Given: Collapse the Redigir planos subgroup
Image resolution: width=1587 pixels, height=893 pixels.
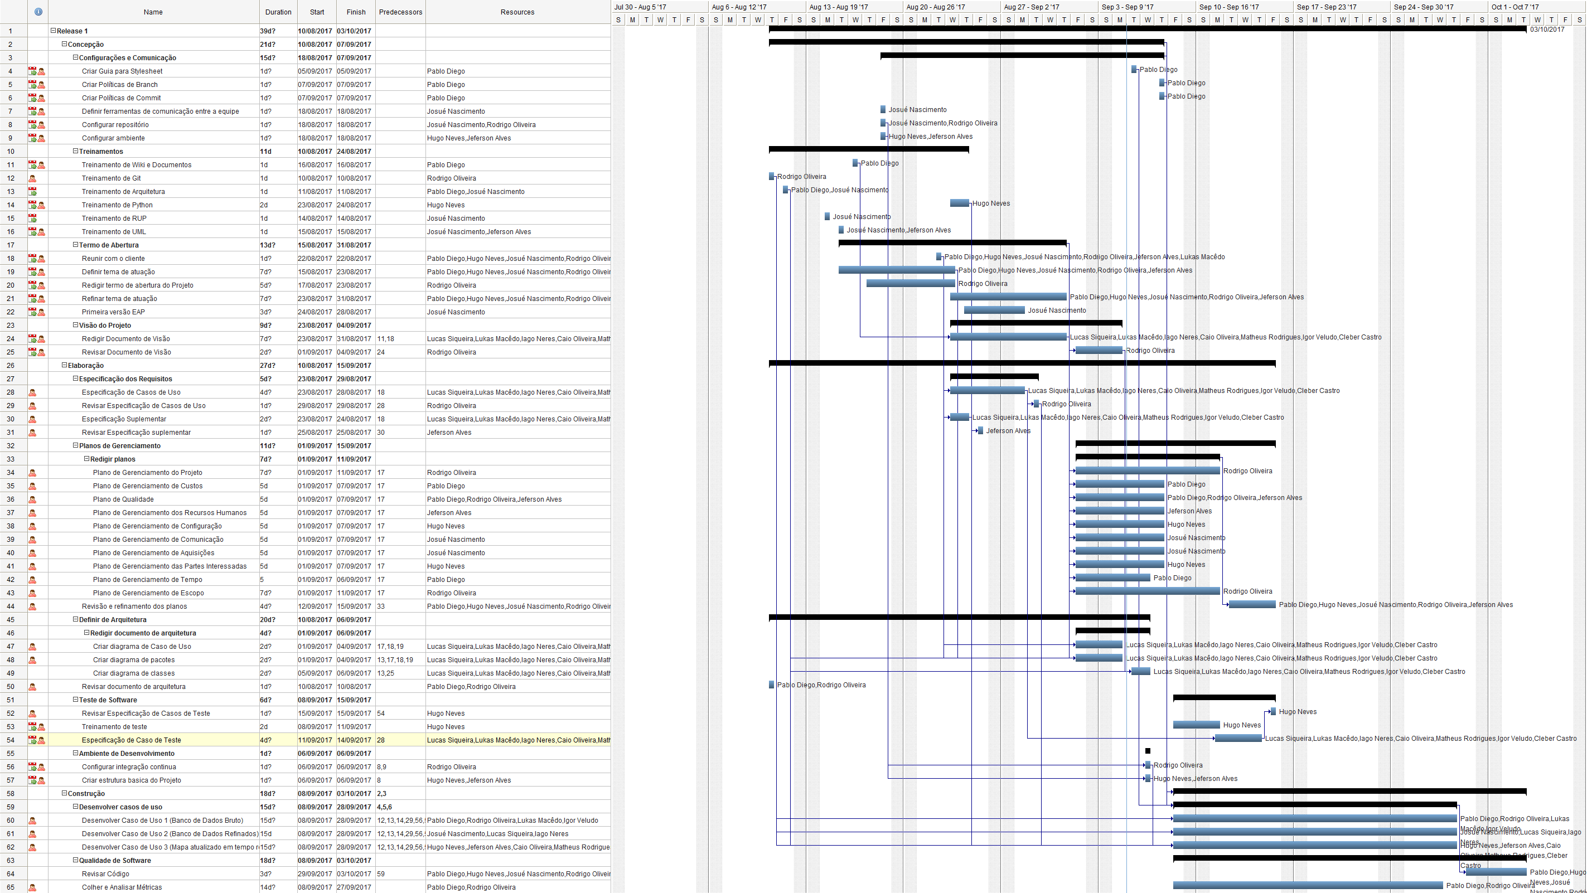Looking at the screenshot, I should coord(87,459).
